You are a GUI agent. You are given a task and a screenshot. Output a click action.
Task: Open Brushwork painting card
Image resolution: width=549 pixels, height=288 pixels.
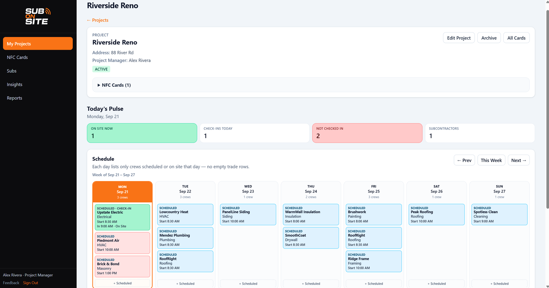[x=374, y=215]
